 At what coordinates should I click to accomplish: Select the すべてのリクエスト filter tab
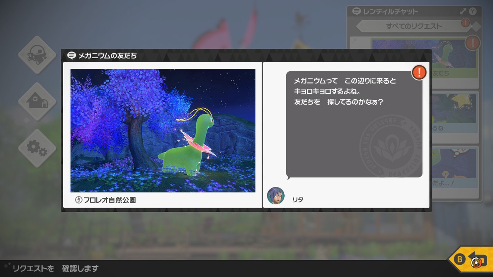pyautogui.click(x=414, y=26)
